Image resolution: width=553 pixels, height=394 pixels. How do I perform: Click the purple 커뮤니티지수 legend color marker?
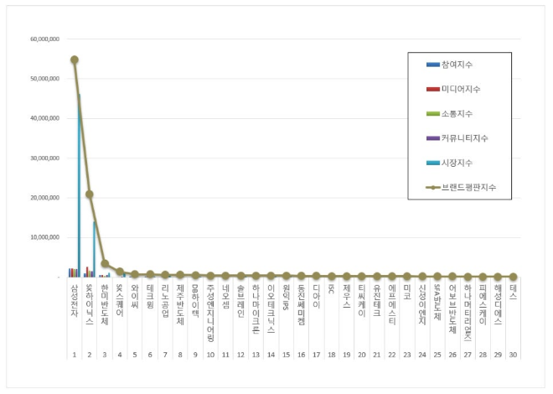(432, 137)
